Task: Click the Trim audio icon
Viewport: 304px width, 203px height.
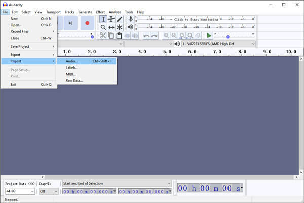Action: tap(127, 36)
